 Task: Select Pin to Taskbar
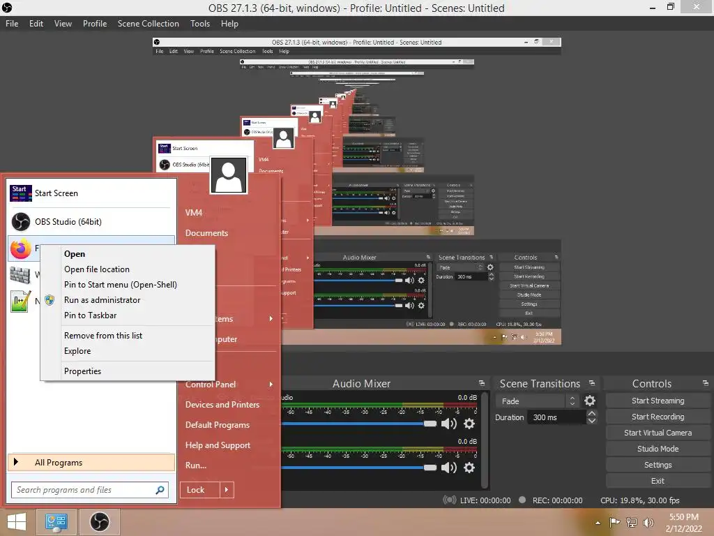coord(128,315)
